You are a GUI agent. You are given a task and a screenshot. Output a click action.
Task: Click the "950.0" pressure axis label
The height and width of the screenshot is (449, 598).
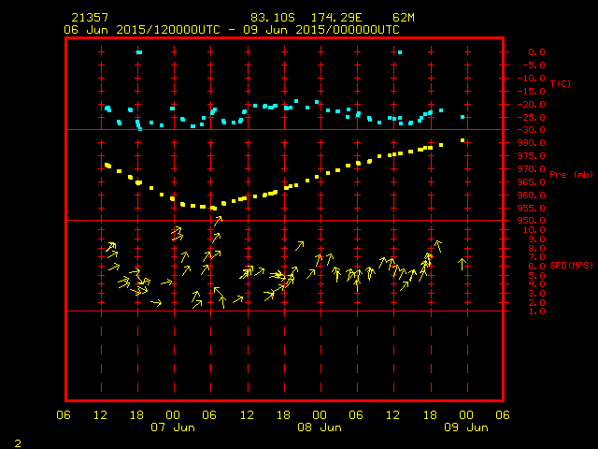click(532, 221)
